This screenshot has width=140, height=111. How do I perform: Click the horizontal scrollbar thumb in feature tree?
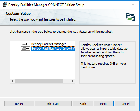(x=39, y=81)
